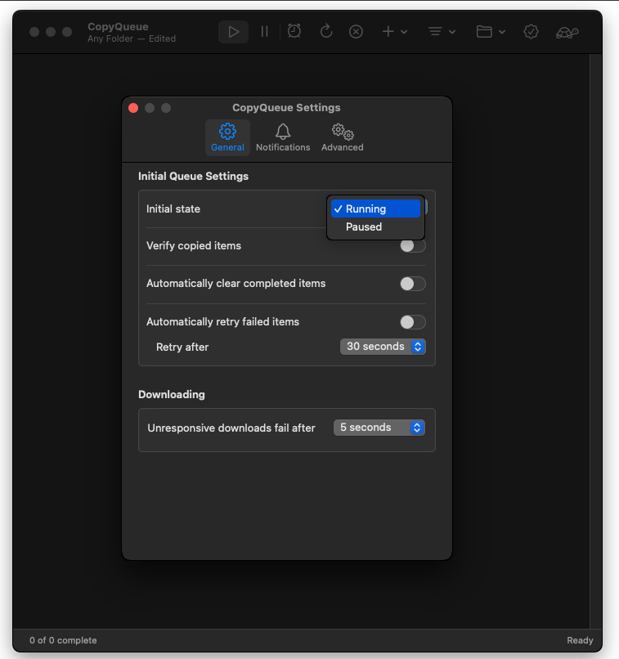619x659 pixels.
Task: Turn on Automatically retry failed items
Action: 412,322
